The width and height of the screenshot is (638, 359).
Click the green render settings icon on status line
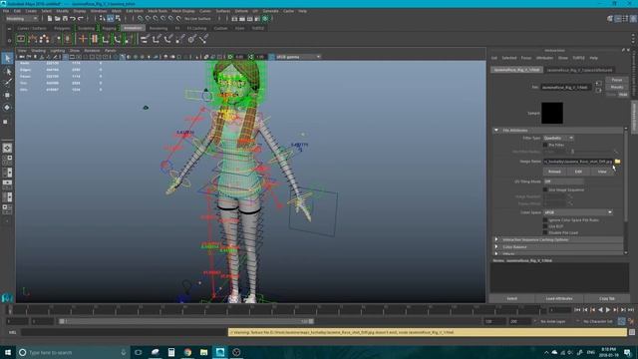coord(265,18)
